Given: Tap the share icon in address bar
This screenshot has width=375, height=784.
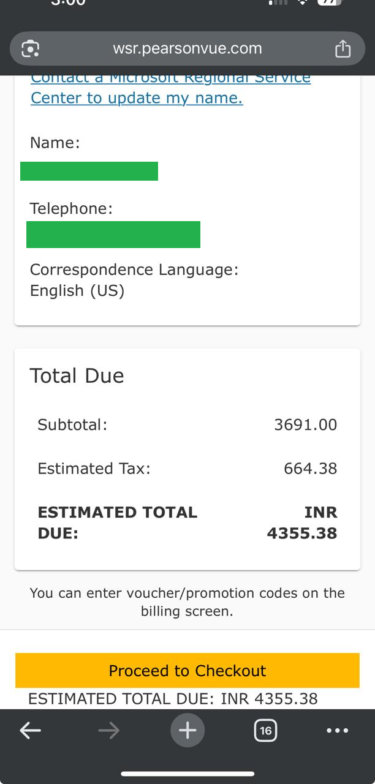Looking at the screenshot, I should [x=343, y=49].
